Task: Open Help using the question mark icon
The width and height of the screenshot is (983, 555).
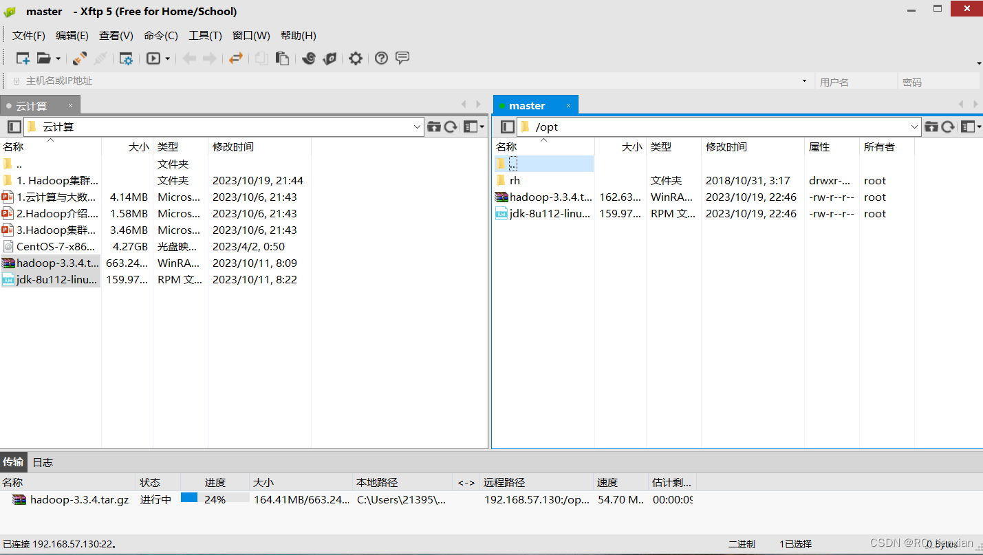Action: coord(381,58)
